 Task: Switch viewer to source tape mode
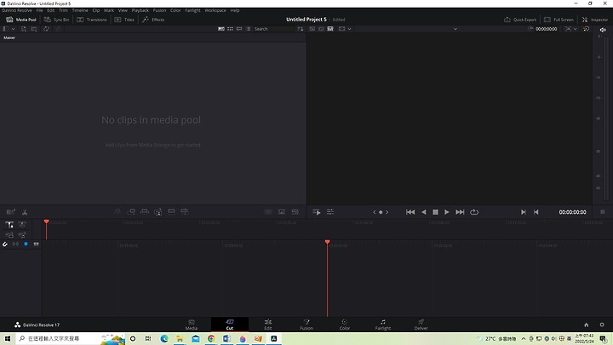click(x=321, y=29)
